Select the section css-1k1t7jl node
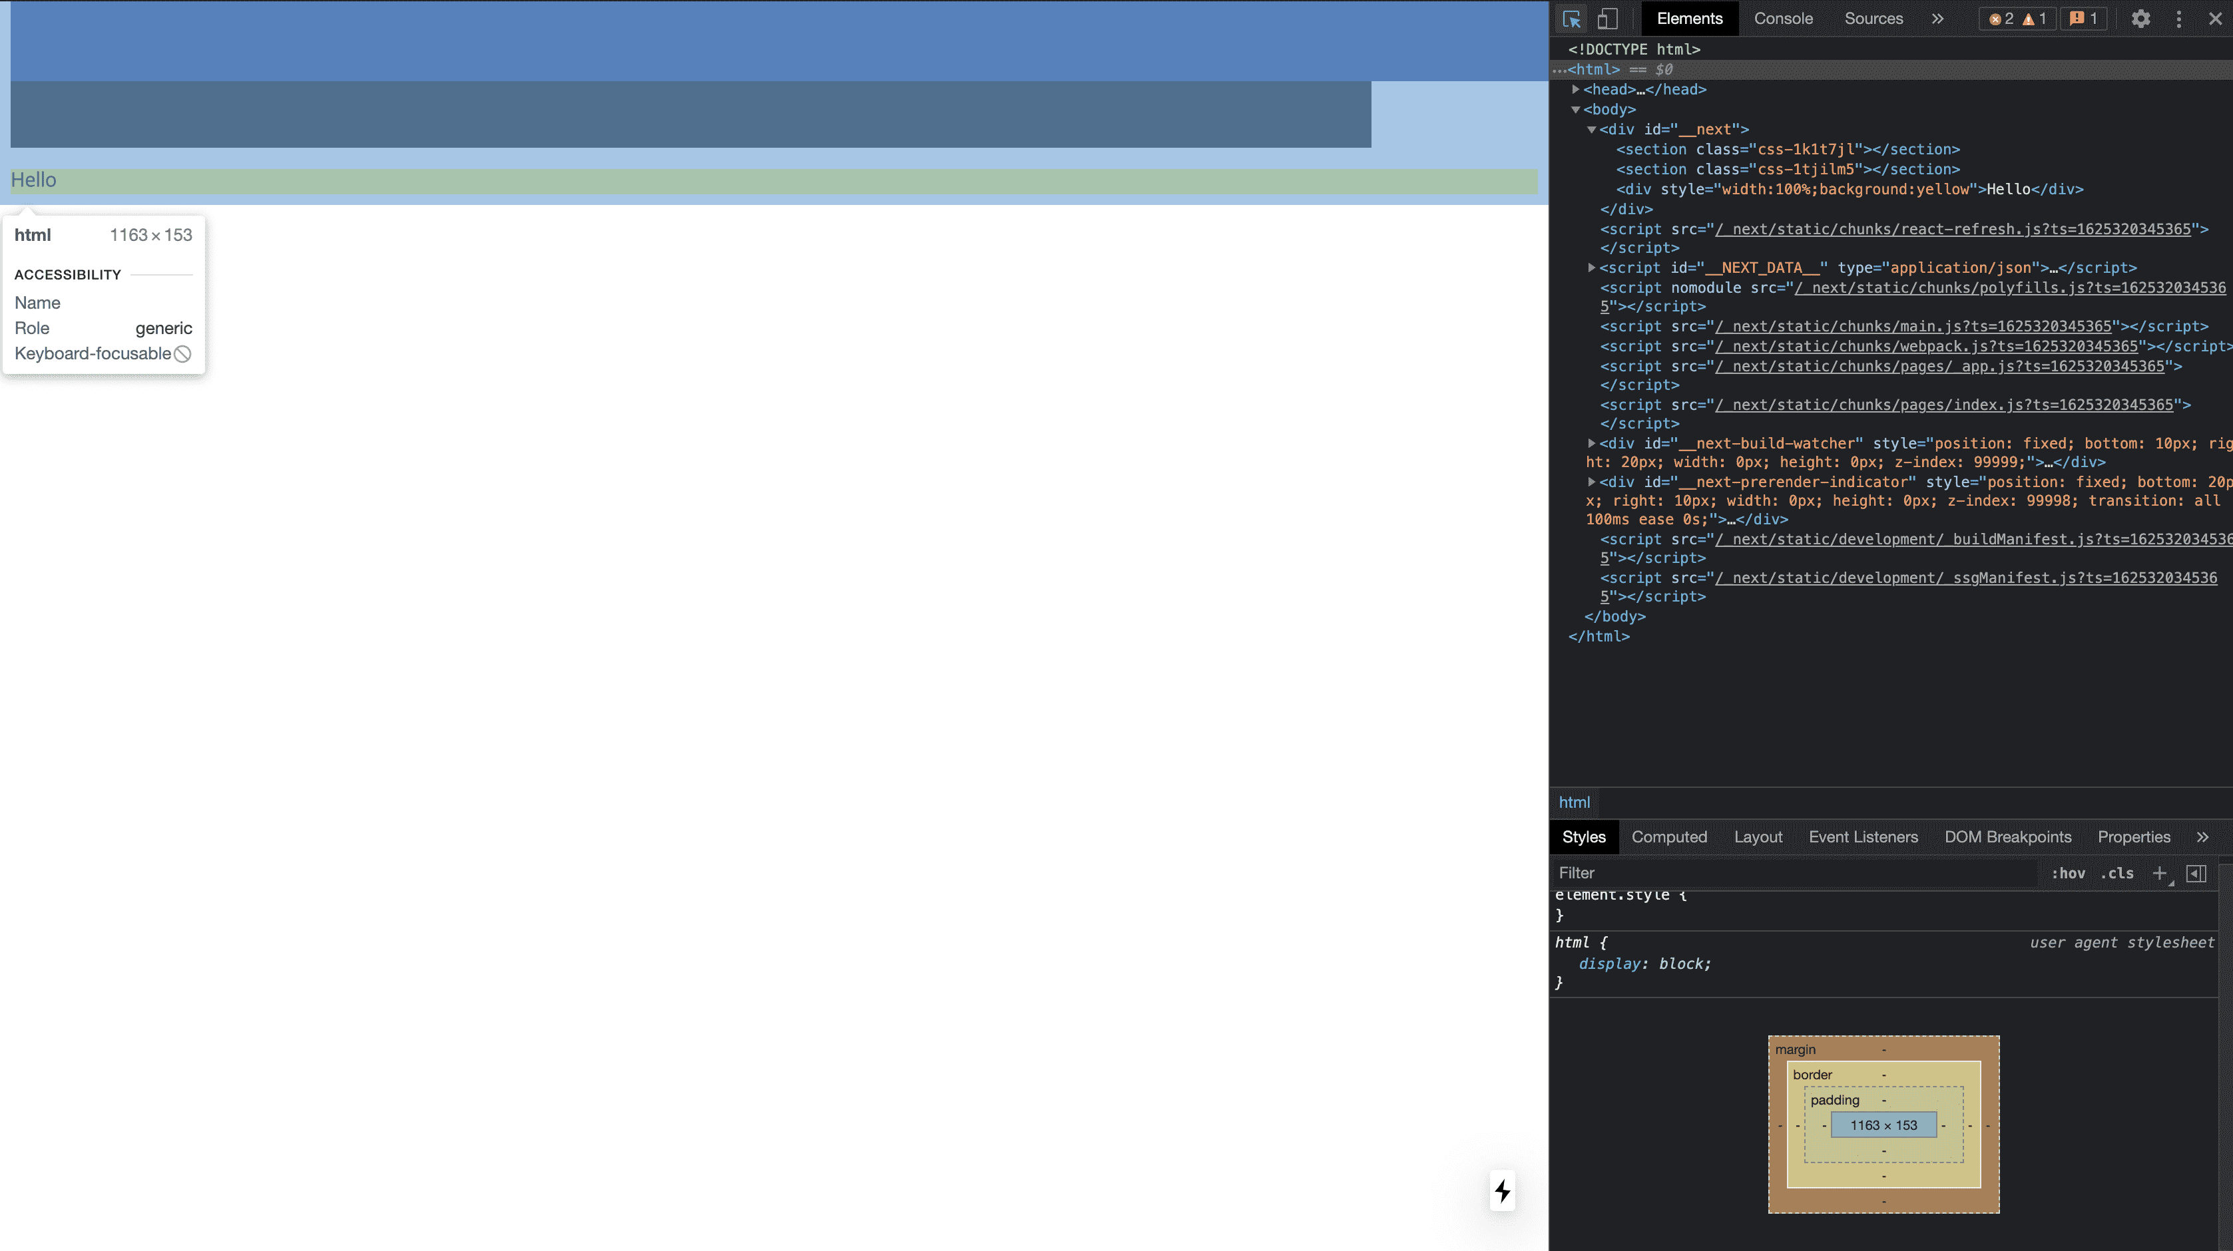 point(1788,149)
